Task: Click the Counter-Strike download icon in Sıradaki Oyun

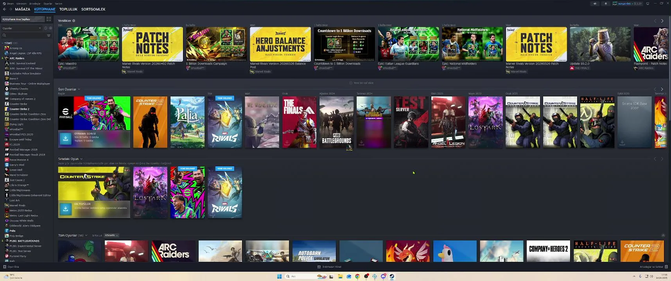Action: tap(65, 208)
